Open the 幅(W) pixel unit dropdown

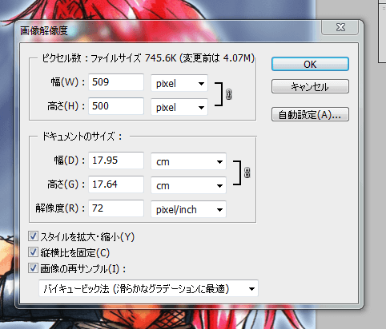pyautogui.click(x=179, y=83)
